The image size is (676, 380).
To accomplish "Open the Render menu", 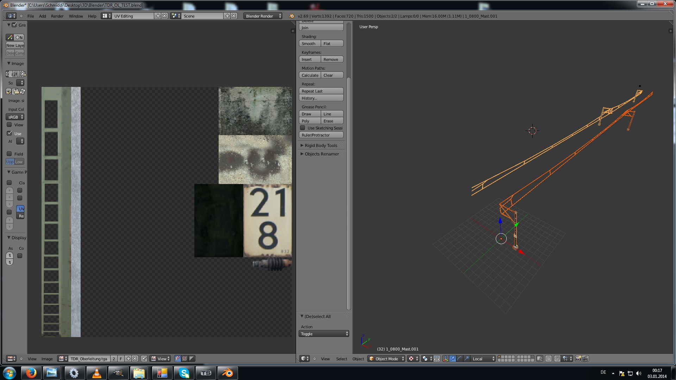I will (57, 16).
